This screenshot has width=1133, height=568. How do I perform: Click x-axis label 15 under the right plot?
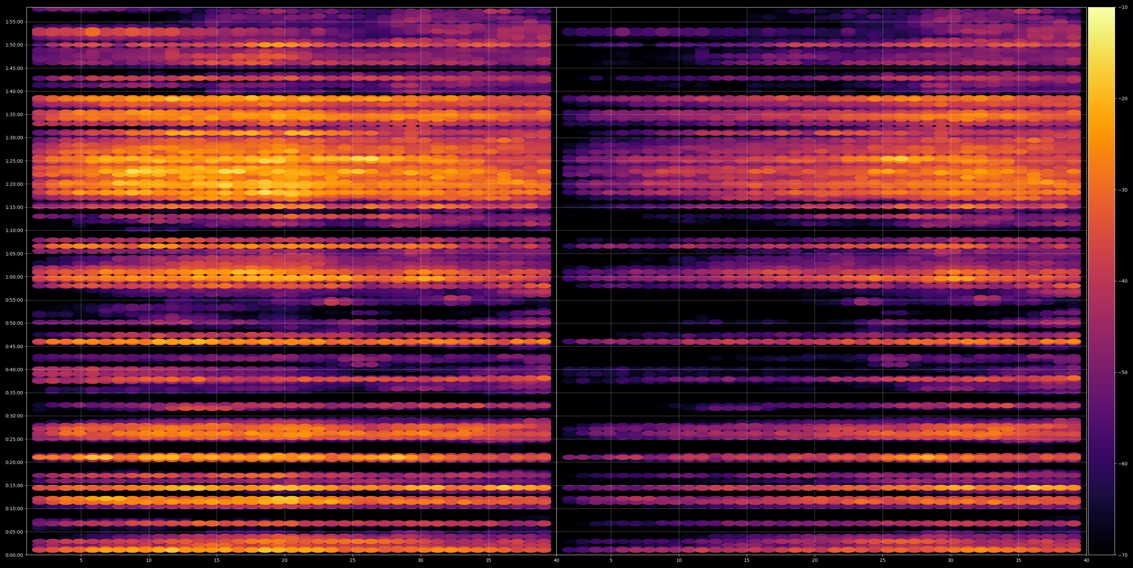pos(747,561)
